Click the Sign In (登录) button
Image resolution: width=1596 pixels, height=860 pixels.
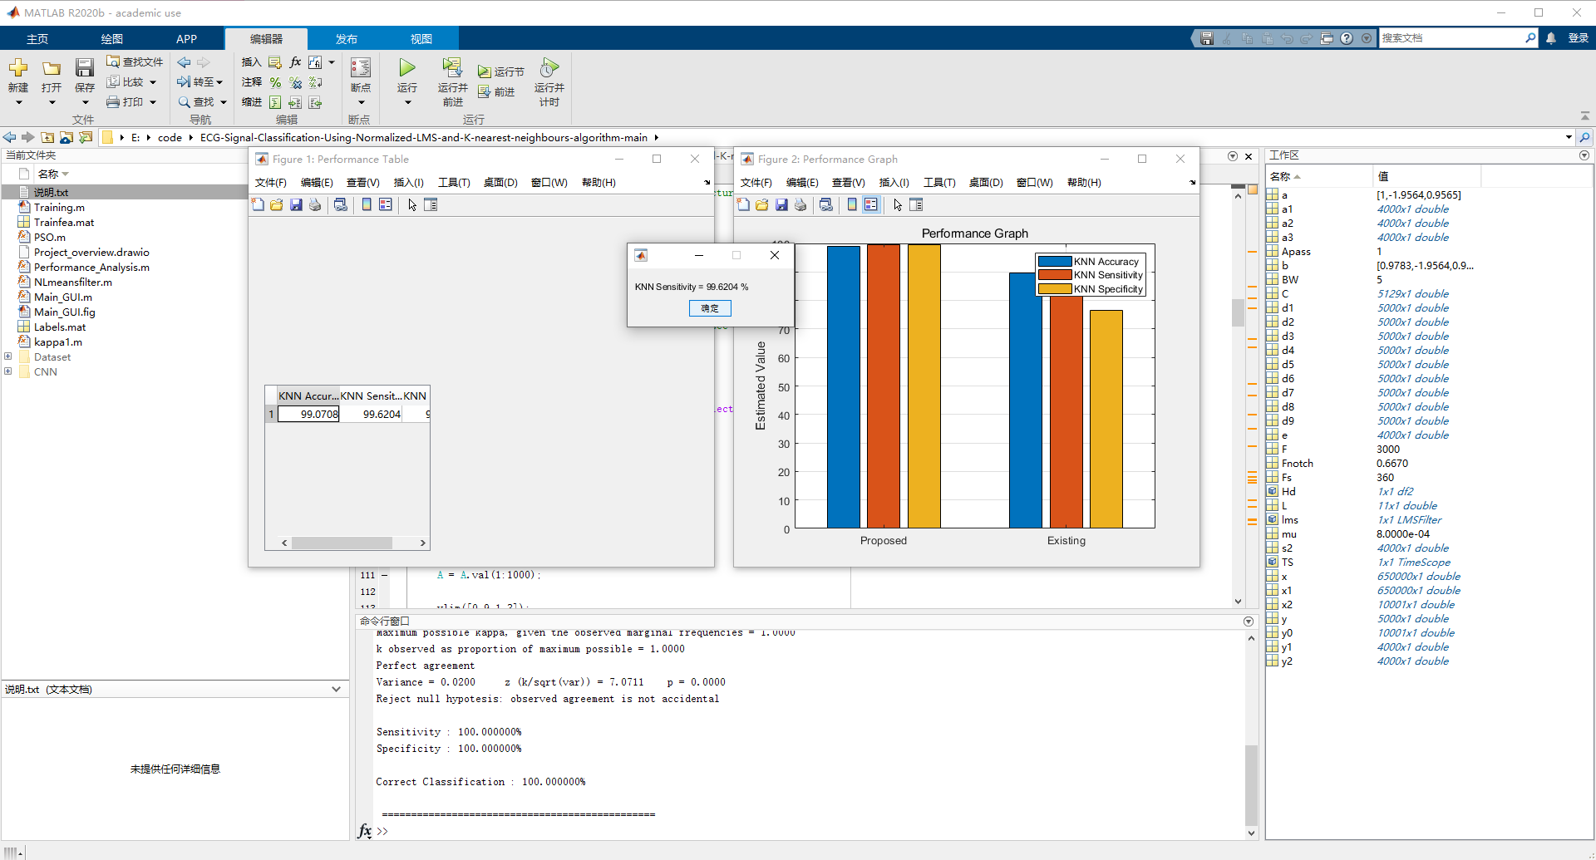pos(1578,38)
